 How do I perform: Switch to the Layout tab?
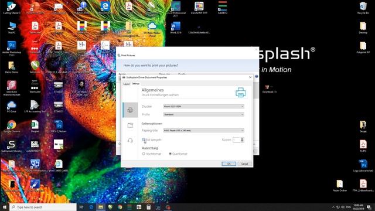tap(127, 84)
